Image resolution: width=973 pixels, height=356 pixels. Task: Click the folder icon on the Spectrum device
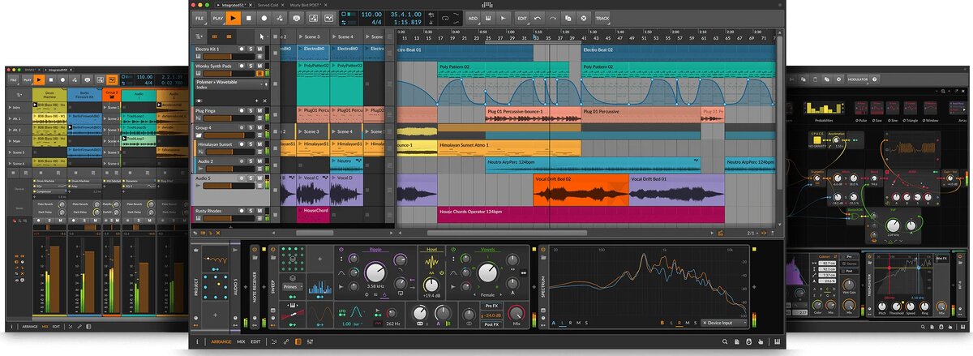[543, 257]
